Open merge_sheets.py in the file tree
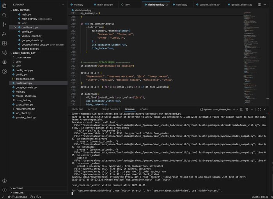The width and height of the screenshot is (273, 199). click(x=38, y=96)
